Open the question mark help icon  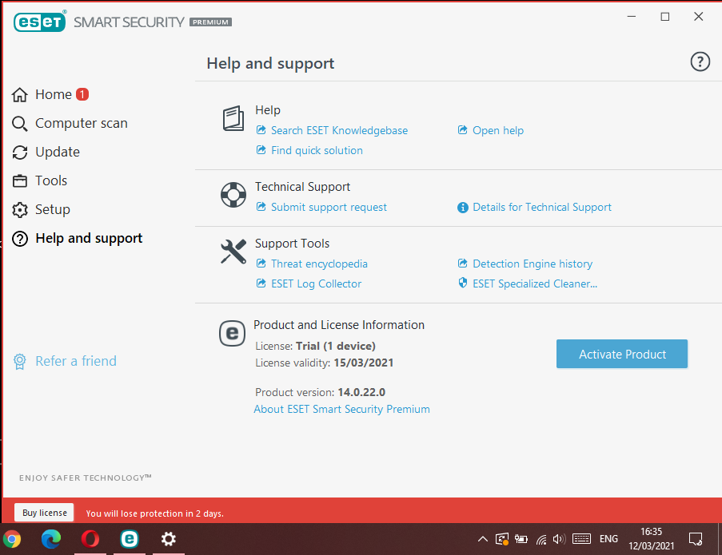pyautogui.click(x=700, y=61)
